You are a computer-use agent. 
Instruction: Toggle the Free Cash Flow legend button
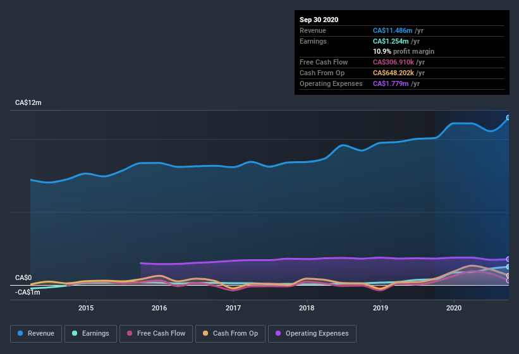[156, 334]
